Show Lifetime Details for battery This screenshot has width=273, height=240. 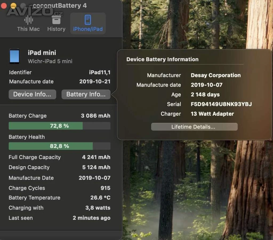[x=194, y=127]
